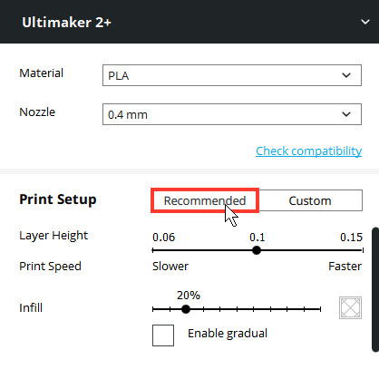379x379 pixels.
Task: Set layer height to 0.06 on slider
Action: pos(153,250)
